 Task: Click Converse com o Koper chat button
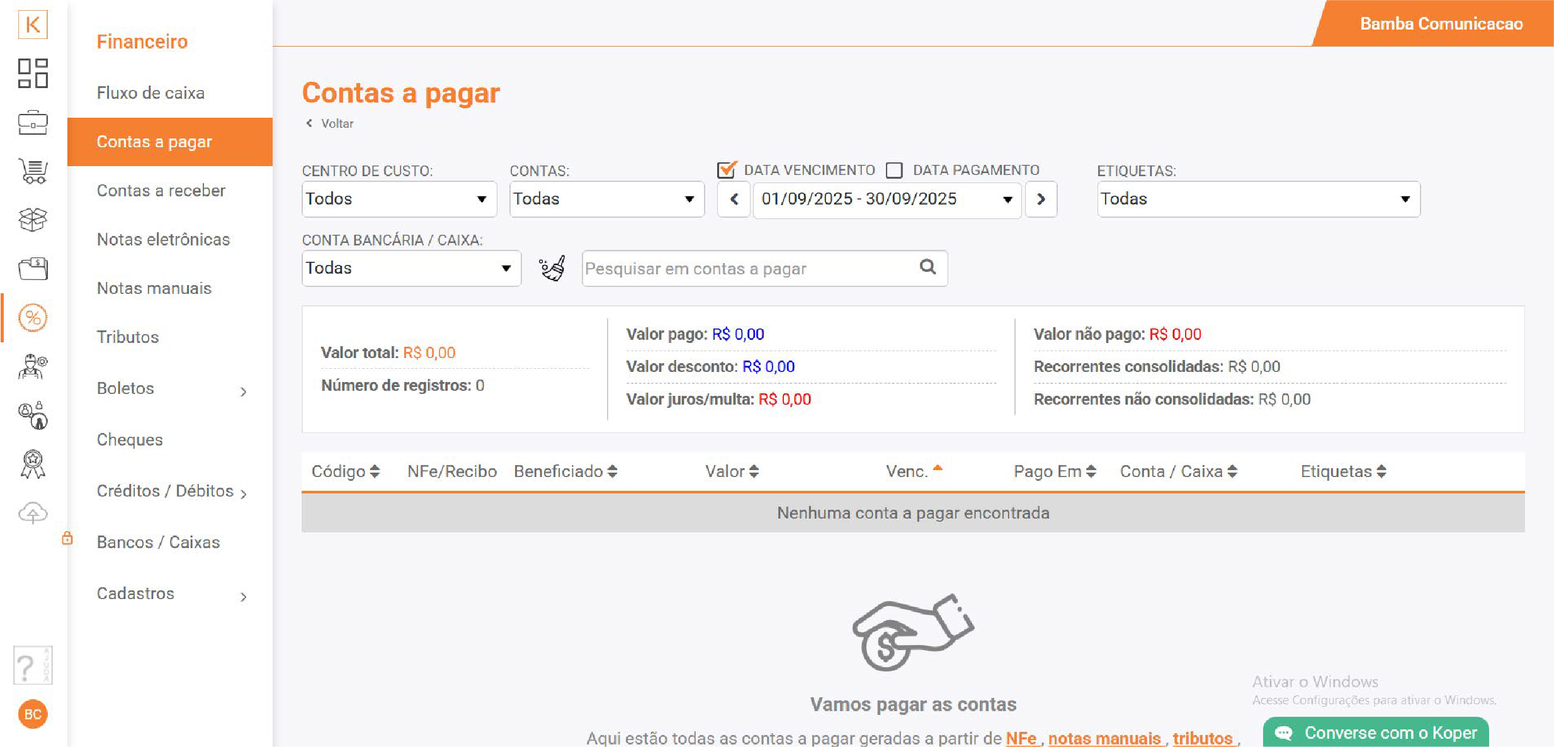click(x=1376, y=733)
